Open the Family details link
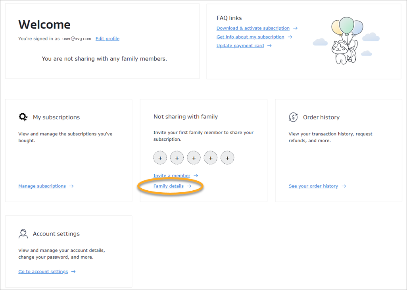Image resolution: width=407 pixels, height=290 pixels. (x=169, y=186)
